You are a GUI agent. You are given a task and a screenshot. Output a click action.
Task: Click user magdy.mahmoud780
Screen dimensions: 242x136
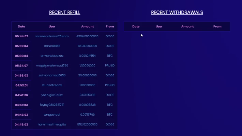click(x=52, y=65)
